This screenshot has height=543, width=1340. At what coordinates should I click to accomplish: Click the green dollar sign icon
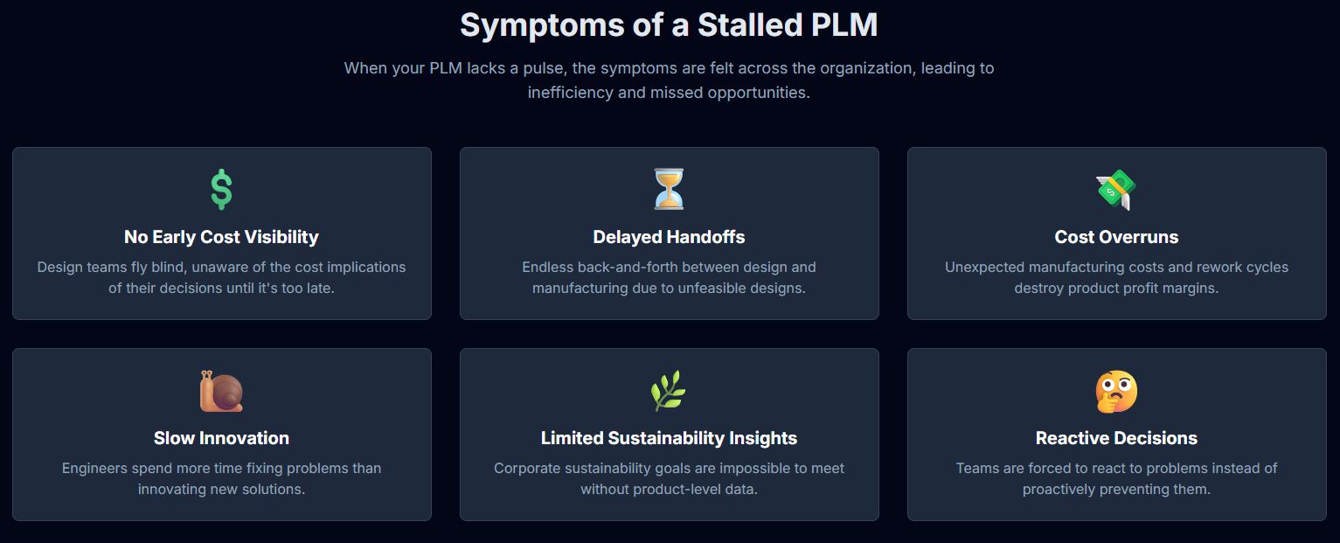pyautogui.click(x=221, y=189)
